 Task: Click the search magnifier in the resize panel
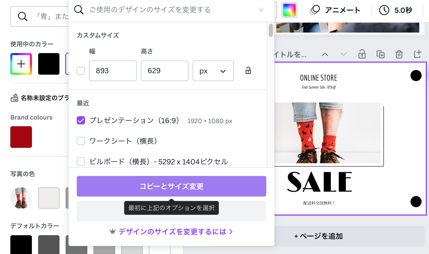pyautogui.click(x=79, y=10)
